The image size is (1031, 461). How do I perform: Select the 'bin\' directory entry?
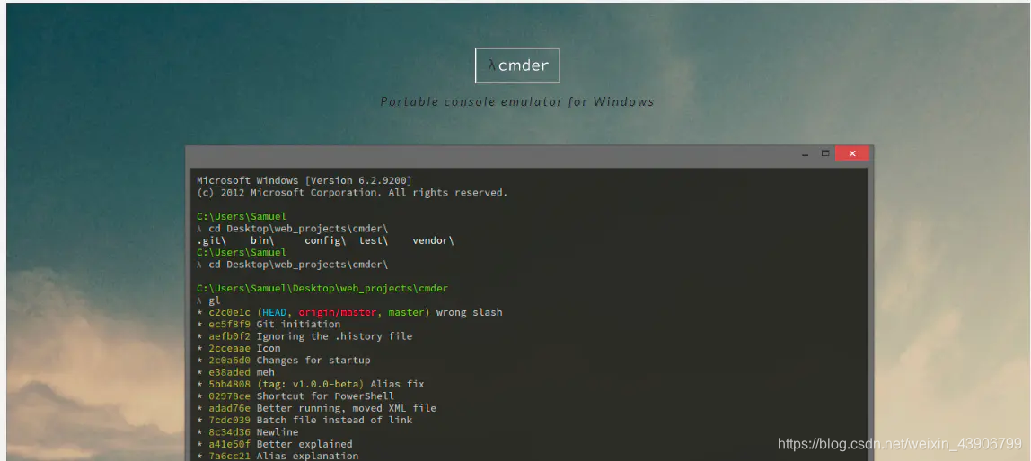tap(262, 240)
